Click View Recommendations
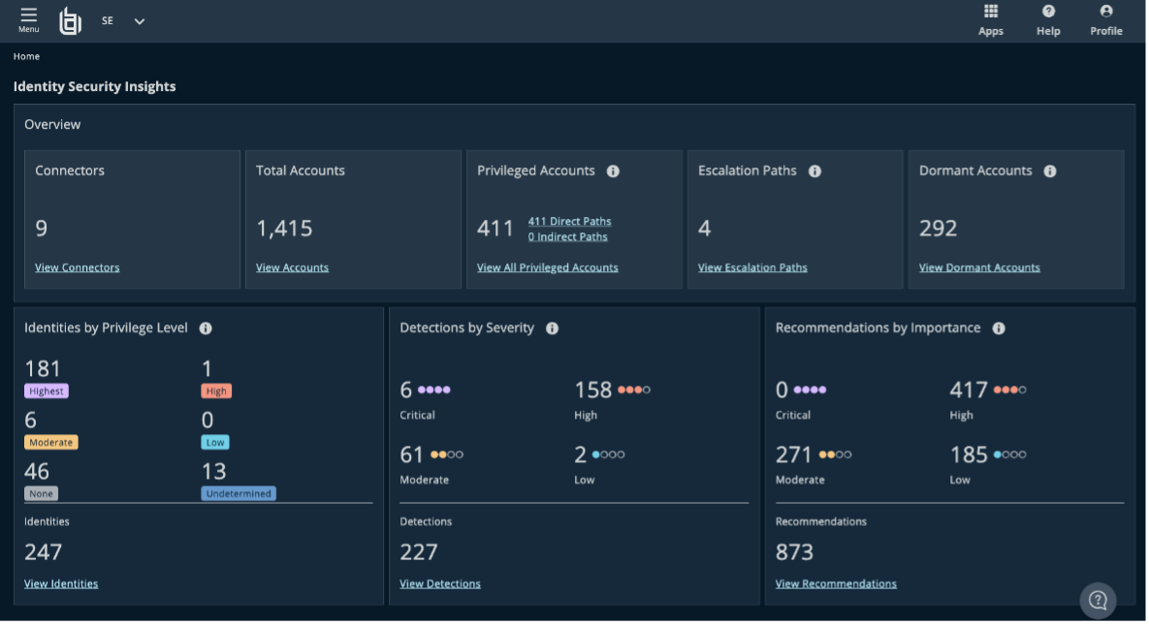This screenshot has width=1149, height=624. pos(835,583)
